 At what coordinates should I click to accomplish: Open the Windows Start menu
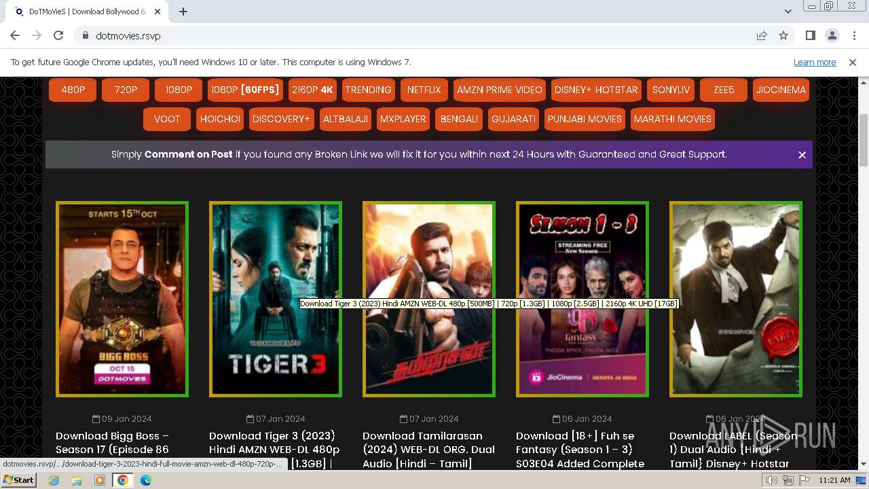tap(18, 479)
